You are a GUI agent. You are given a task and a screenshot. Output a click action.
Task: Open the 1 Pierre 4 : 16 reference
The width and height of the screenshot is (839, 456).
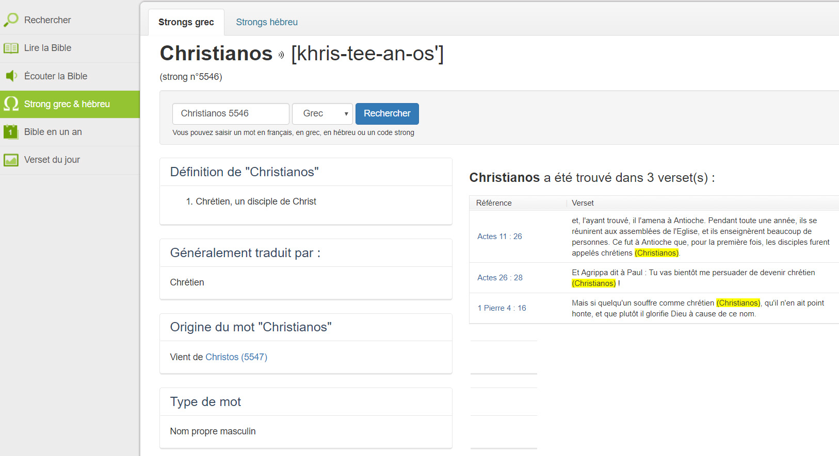tap(501, 308)
